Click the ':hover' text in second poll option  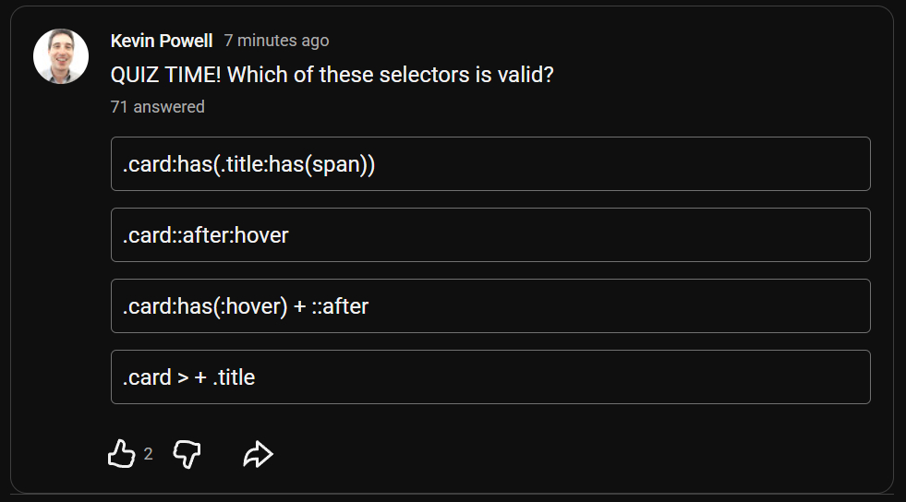[x=260, y=235]
